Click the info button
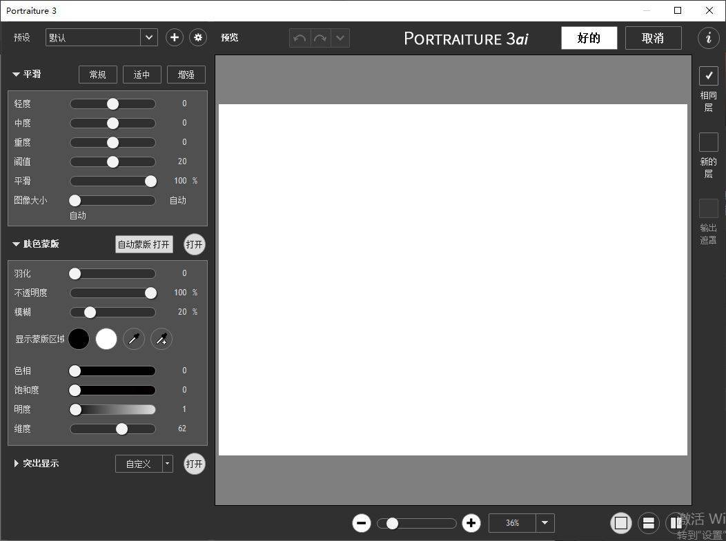The height and width of the screenshot is (541, 726). (708, 38)
